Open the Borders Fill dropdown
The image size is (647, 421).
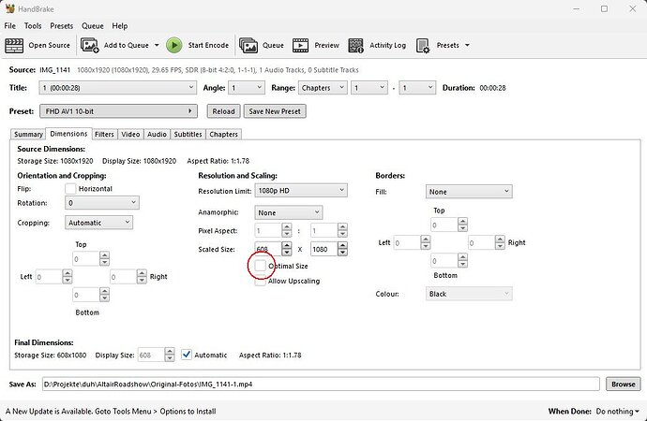click(x=469, y=192)
